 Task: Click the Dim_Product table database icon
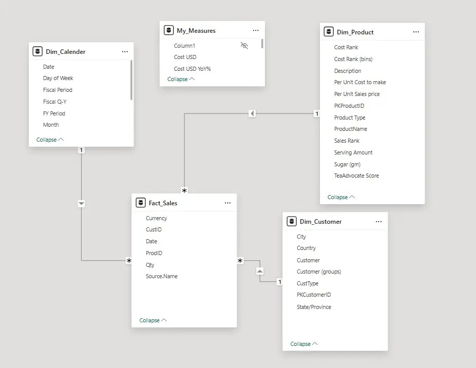click(x=329, y=32)
